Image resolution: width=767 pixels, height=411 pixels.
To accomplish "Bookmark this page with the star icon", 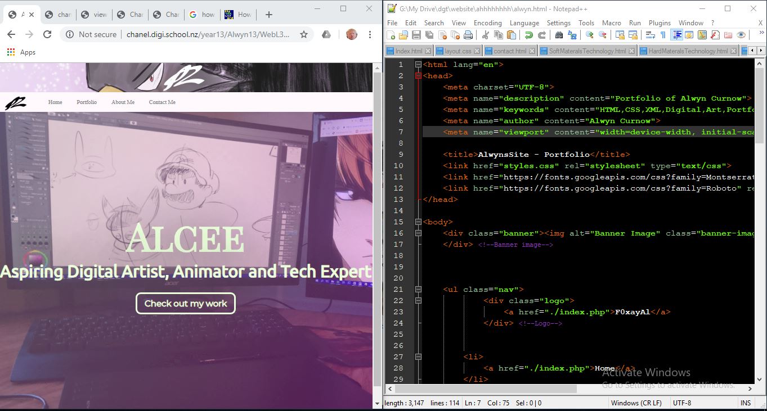I will [x=304, y=34].
